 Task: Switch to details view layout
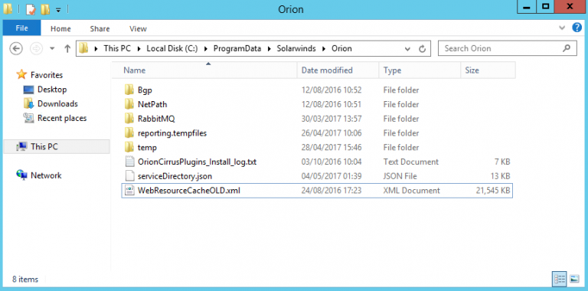(559, 279)
